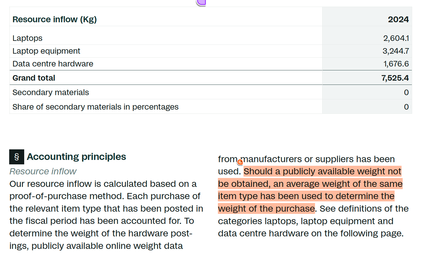The image size is (428, 272).
Task: Click 'Share of secondary materials in percentages'
Action: pyautogui.click(x=95, y=107)
